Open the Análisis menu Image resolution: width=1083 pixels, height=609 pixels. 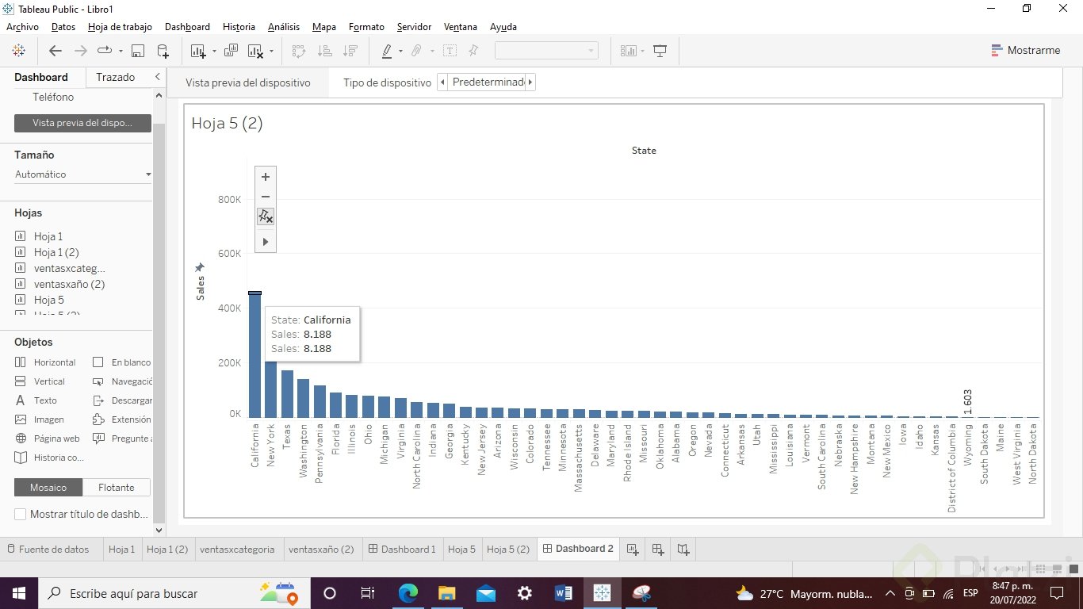(284, 27)
